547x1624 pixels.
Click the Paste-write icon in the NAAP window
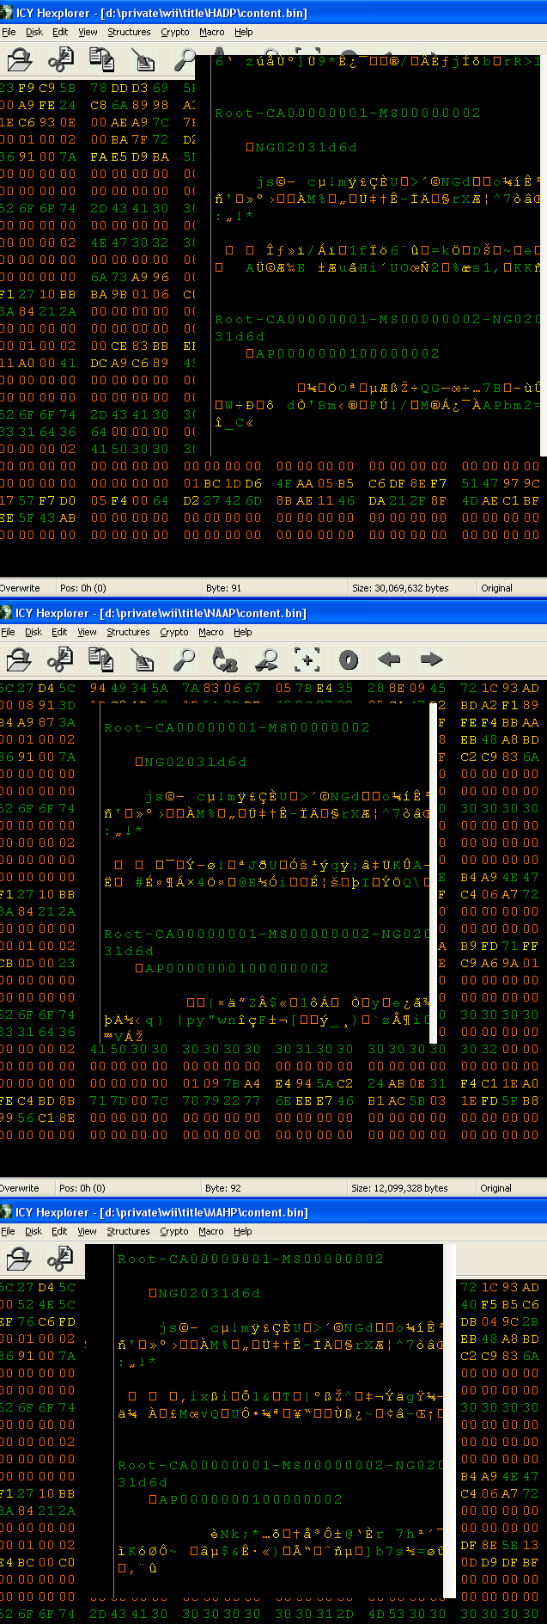coord(143,659)
